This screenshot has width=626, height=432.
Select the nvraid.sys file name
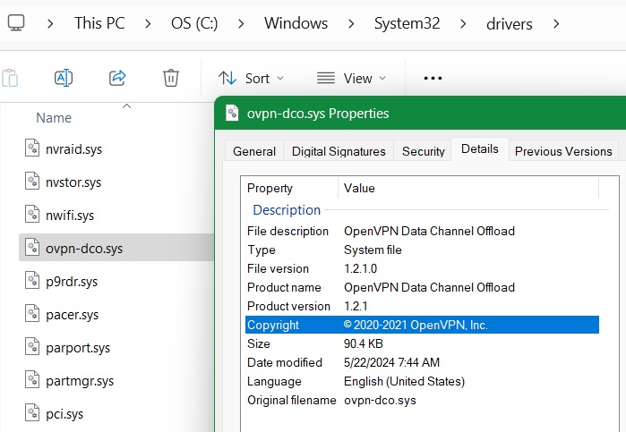73,148
